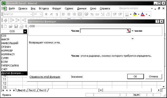This screenshot has width=167, height=98.
Task: Select СРЗНАЧ in the function list
Action: [x=14, y=47]
